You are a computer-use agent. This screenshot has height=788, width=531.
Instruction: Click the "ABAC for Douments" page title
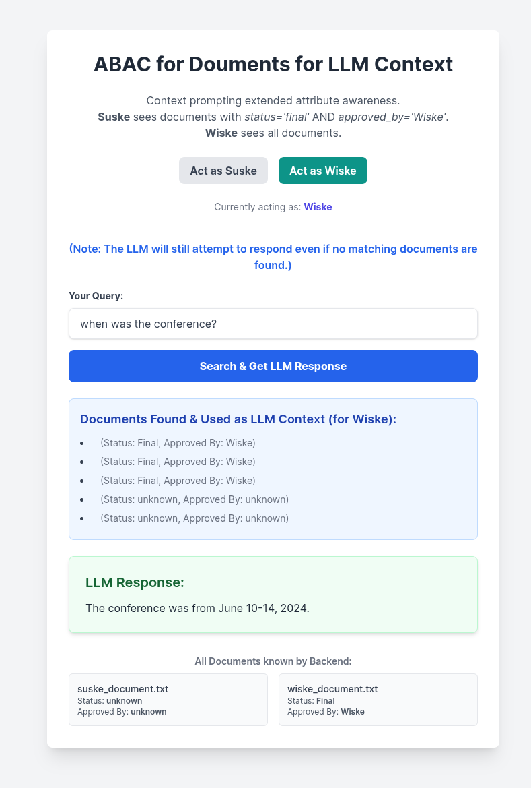click(273, 64)
